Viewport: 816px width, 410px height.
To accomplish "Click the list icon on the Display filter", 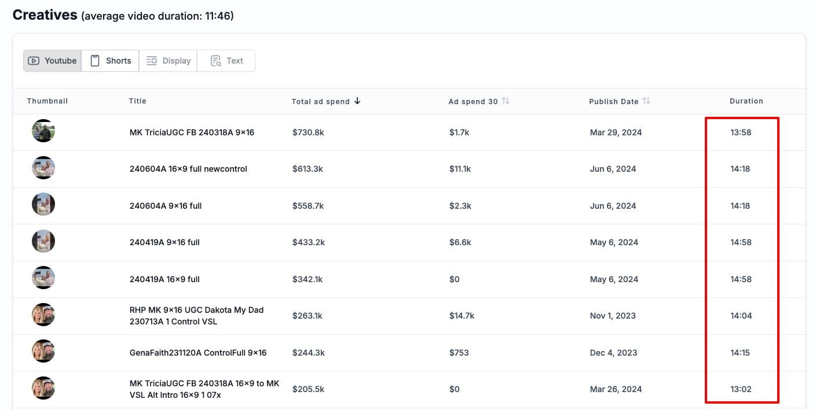I will click(152, 60).
